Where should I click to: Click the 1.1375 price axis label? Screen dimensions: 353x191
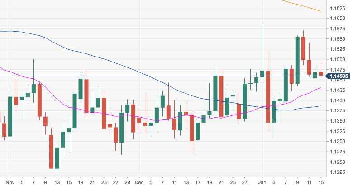[338, 110]
